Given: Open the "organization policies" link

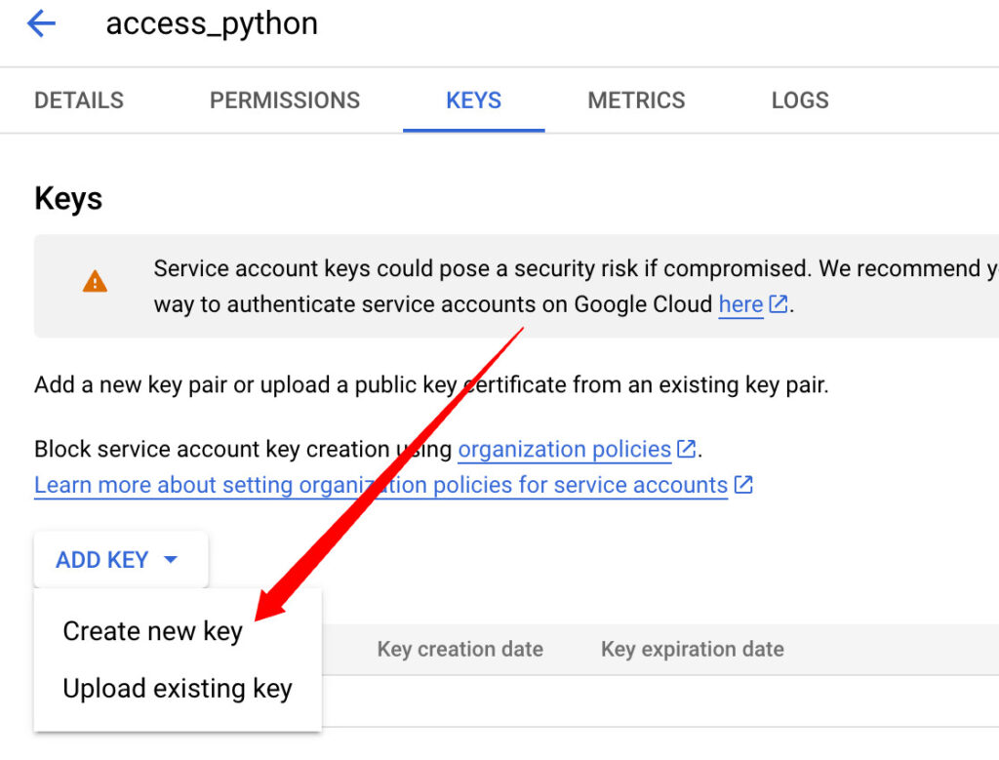Looking at the screenshot, I should pyautogui.click(x=565, y=449).
